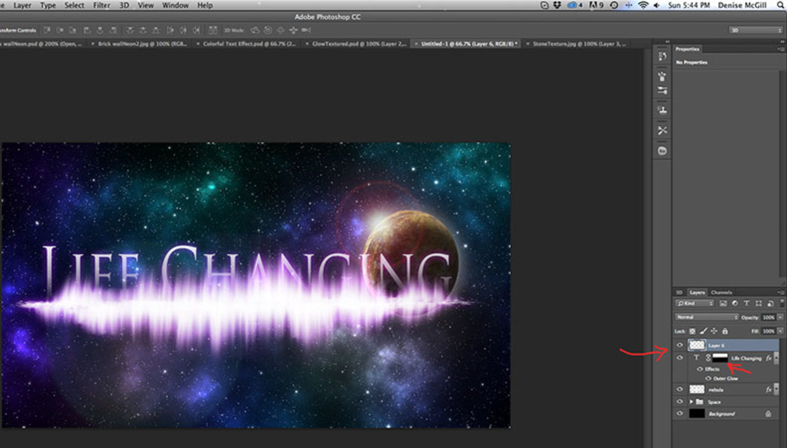Viewport: 787px width, 448px height.
Task: Click the fx icon on the Life Changing layer
Action: click(769, 359)
